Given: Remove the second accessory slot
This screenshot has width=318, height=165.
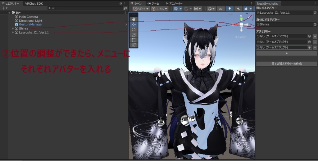Looking at the screenshot, I should point(315,42).
